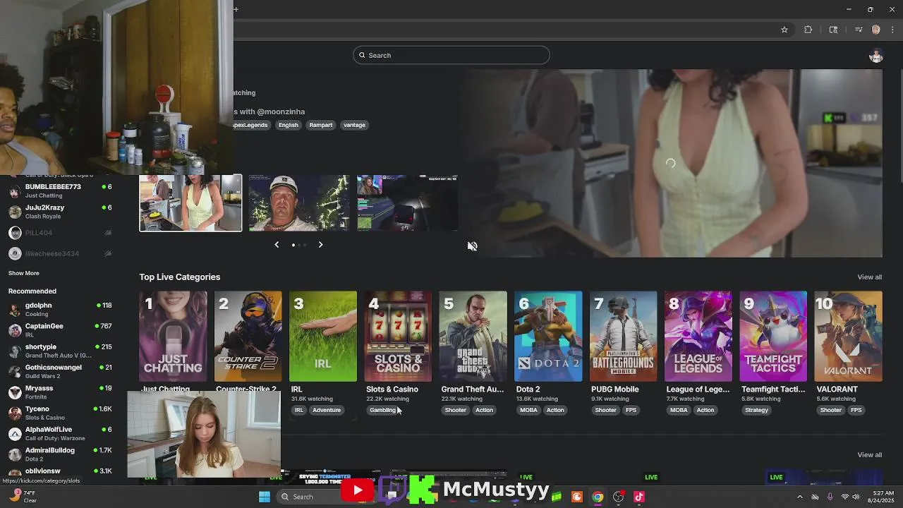Open recommended channel oblivionsw
The image size is (903, 508).
coord(61,472)
